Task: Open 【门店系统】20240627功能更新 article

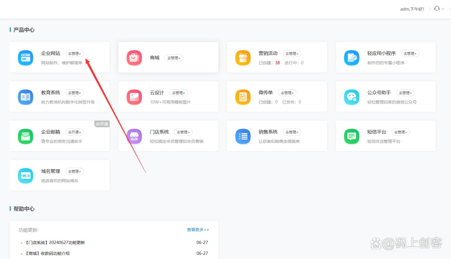Action: point(55,243)
